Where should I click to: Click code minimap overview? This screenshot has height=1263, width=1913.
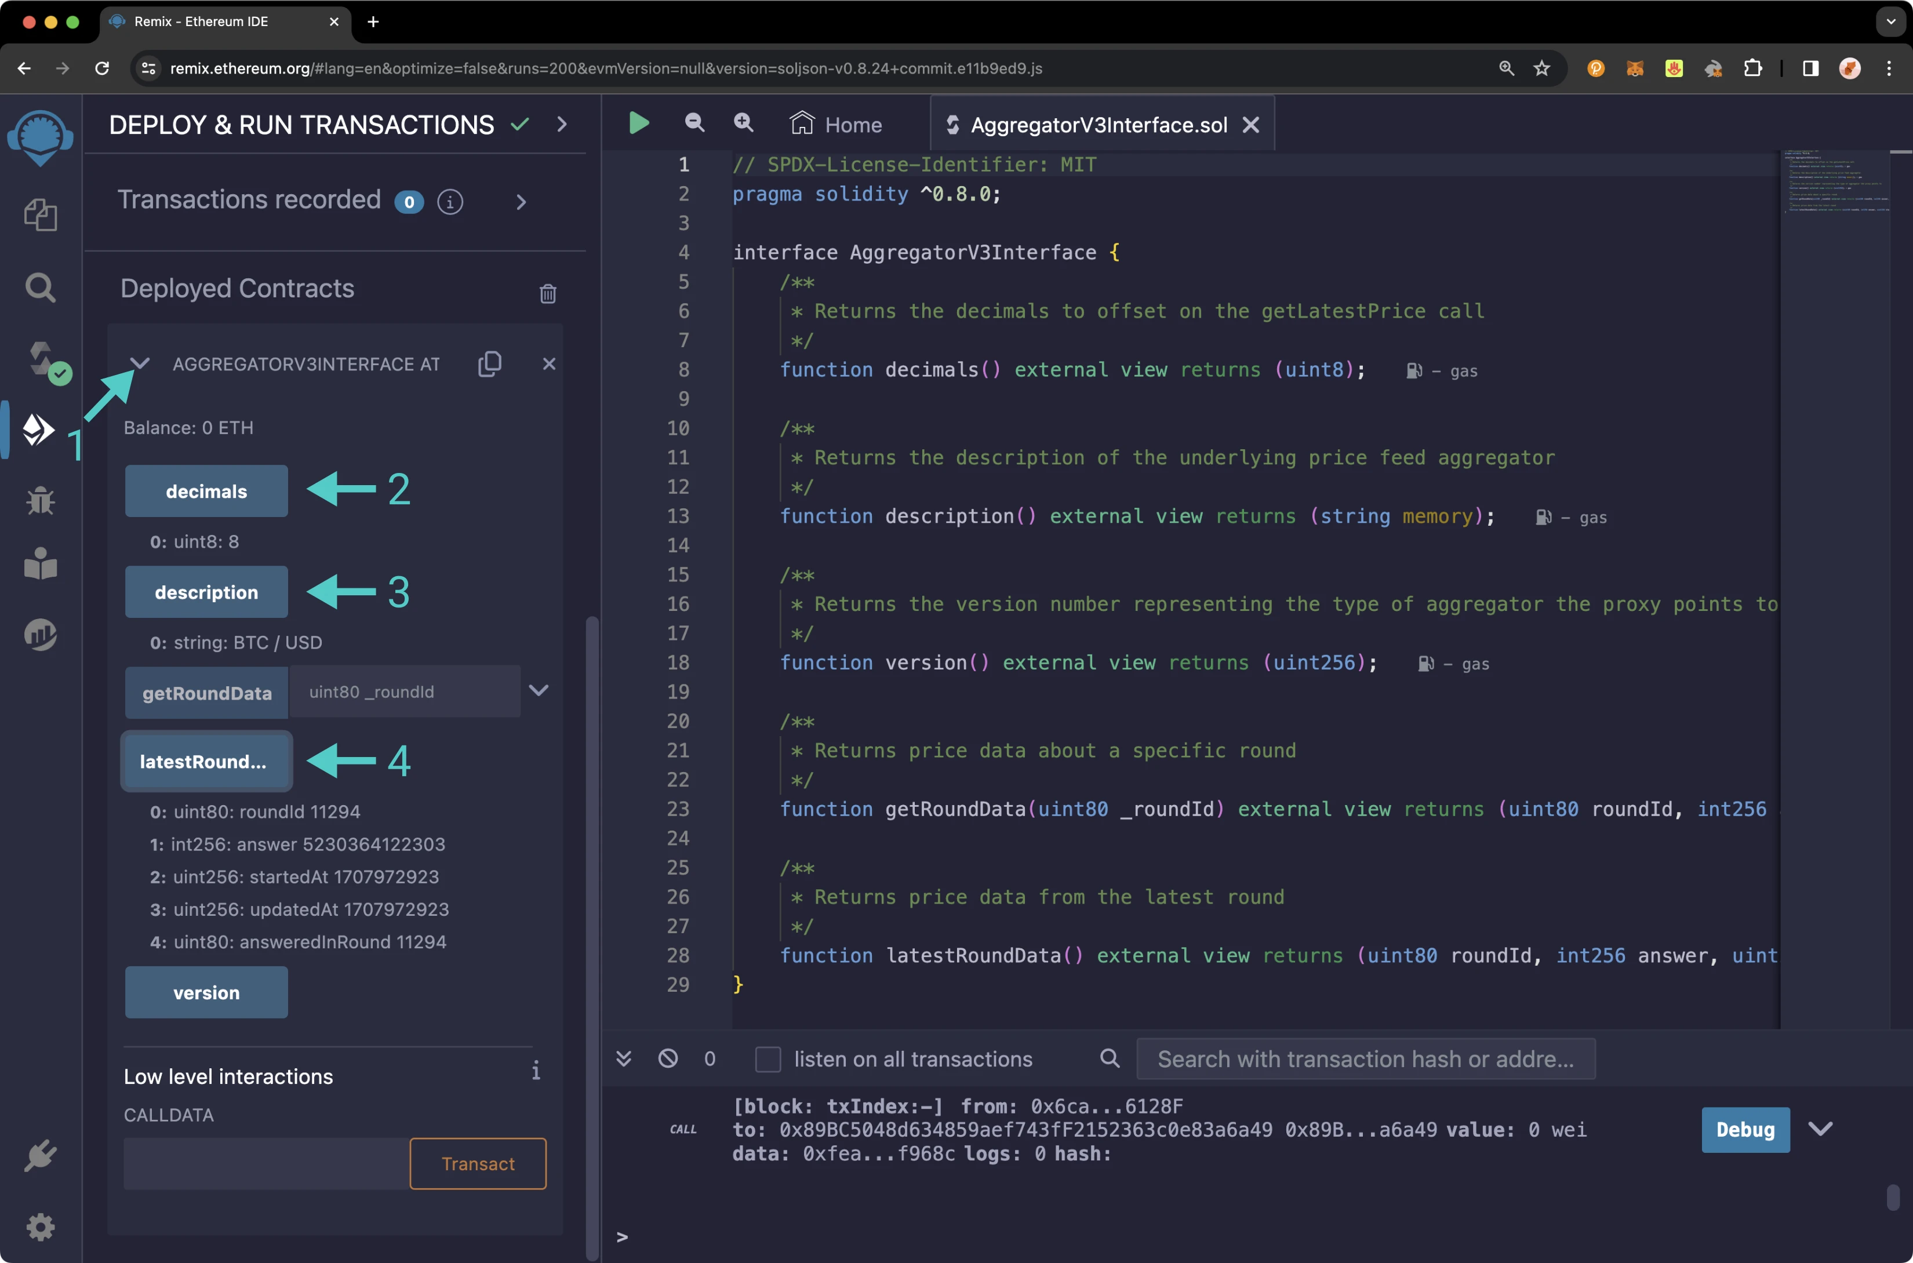click(x=1835, y=182)
